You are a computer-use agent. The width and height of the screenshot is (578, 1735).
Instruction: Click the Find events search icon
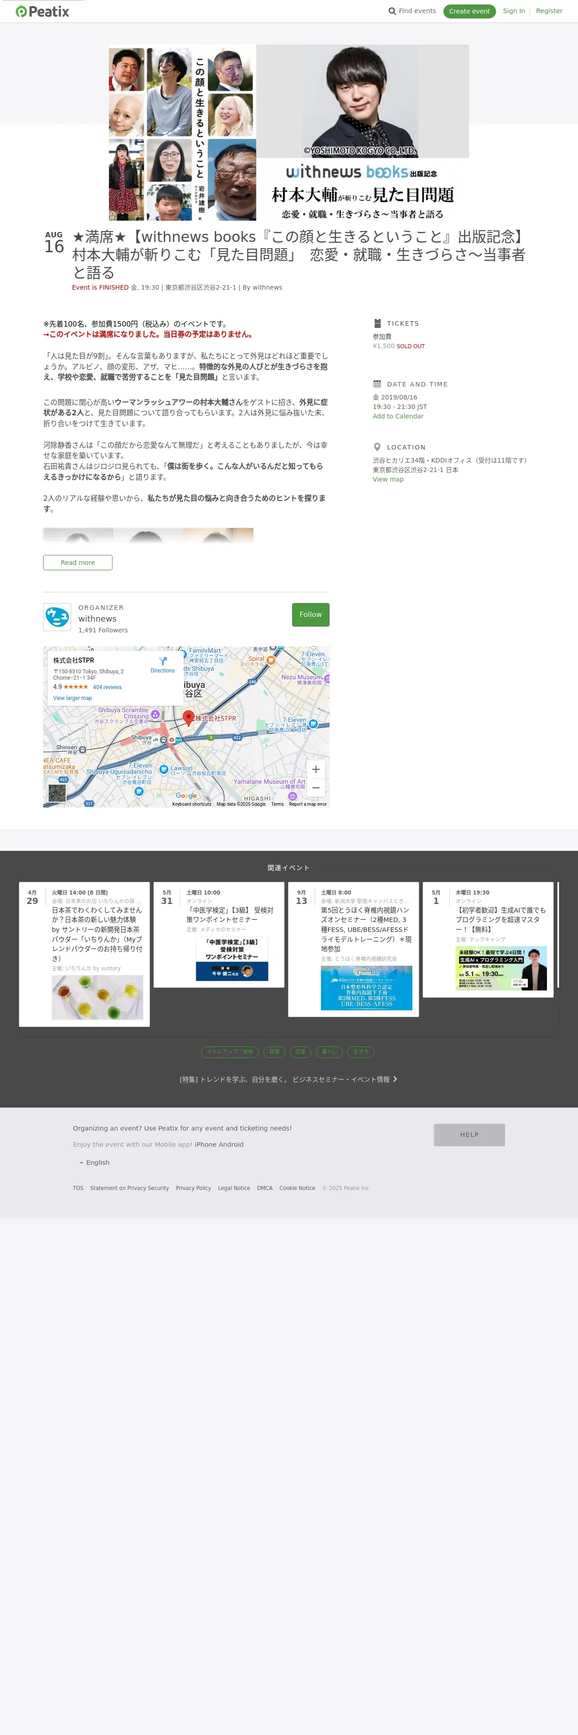point(392,11)
